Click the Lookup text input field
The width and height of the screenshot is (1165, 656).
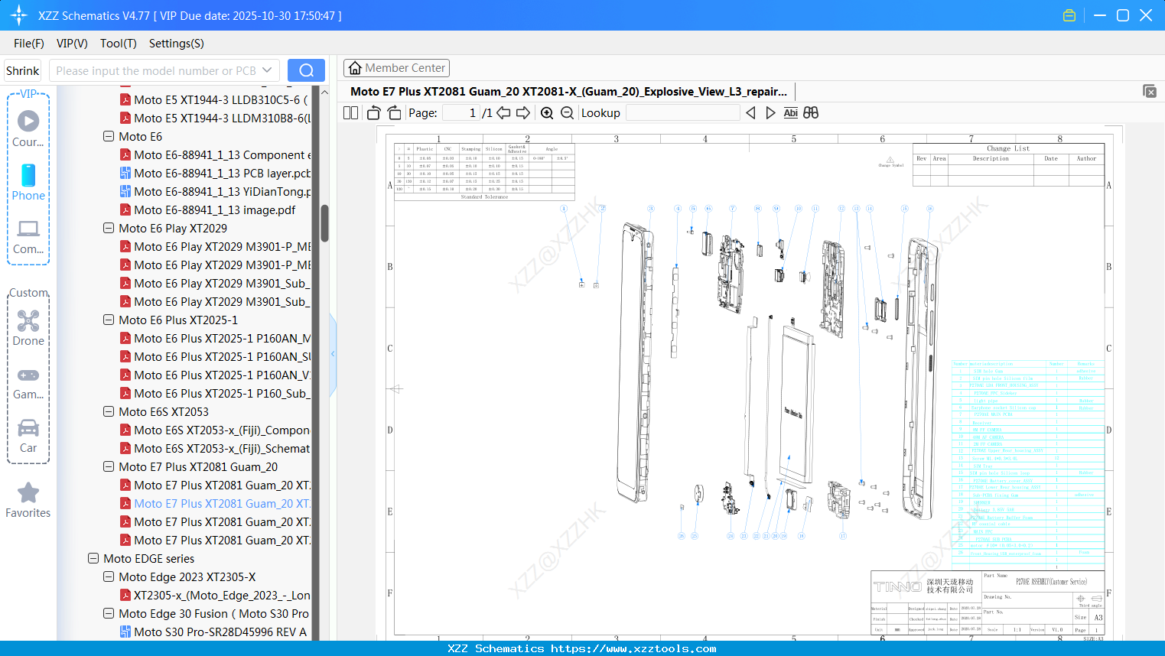pyautogui.click(x=682, y=113)
